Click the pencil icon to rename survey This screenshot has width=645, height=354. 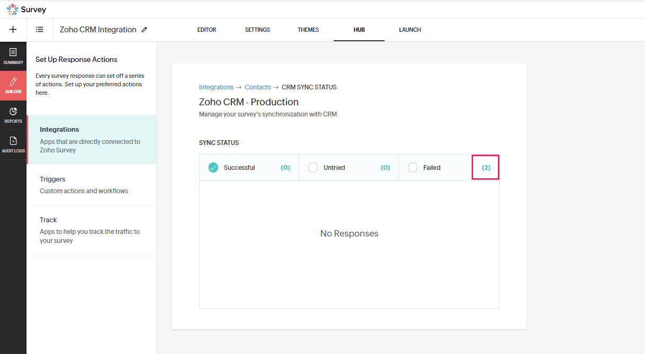click(x=144, y=30)
